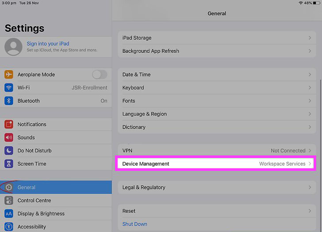Open the Reset row
Screen dimensions: 322x232
[217, 211]
